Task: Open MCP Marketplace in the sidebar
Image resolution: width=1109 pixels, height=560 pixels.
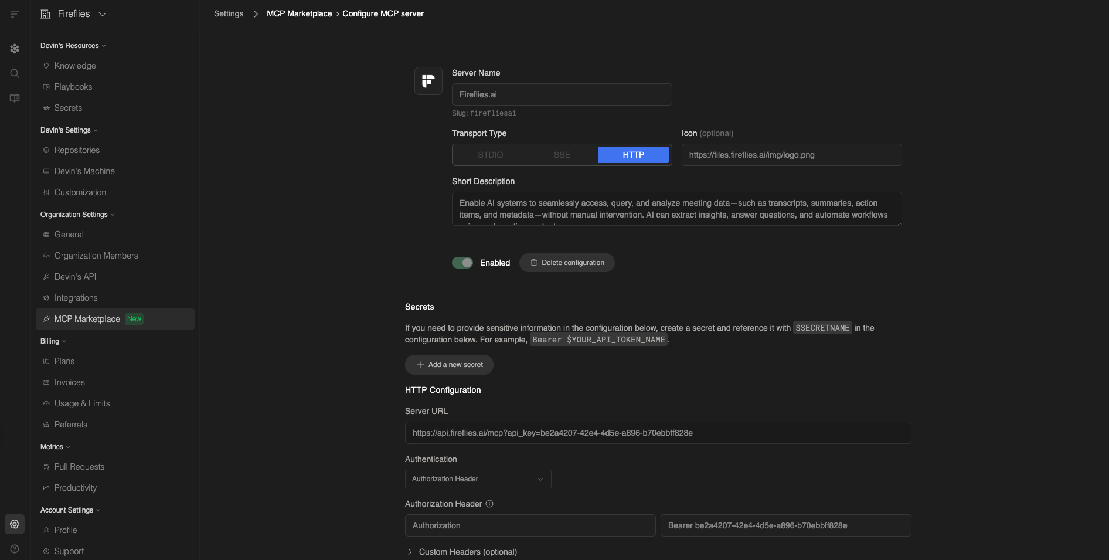Action: (87, 319)
